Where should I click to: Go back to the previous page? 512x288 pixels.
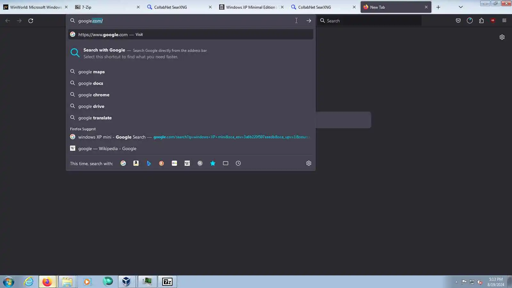coord(8,21)
